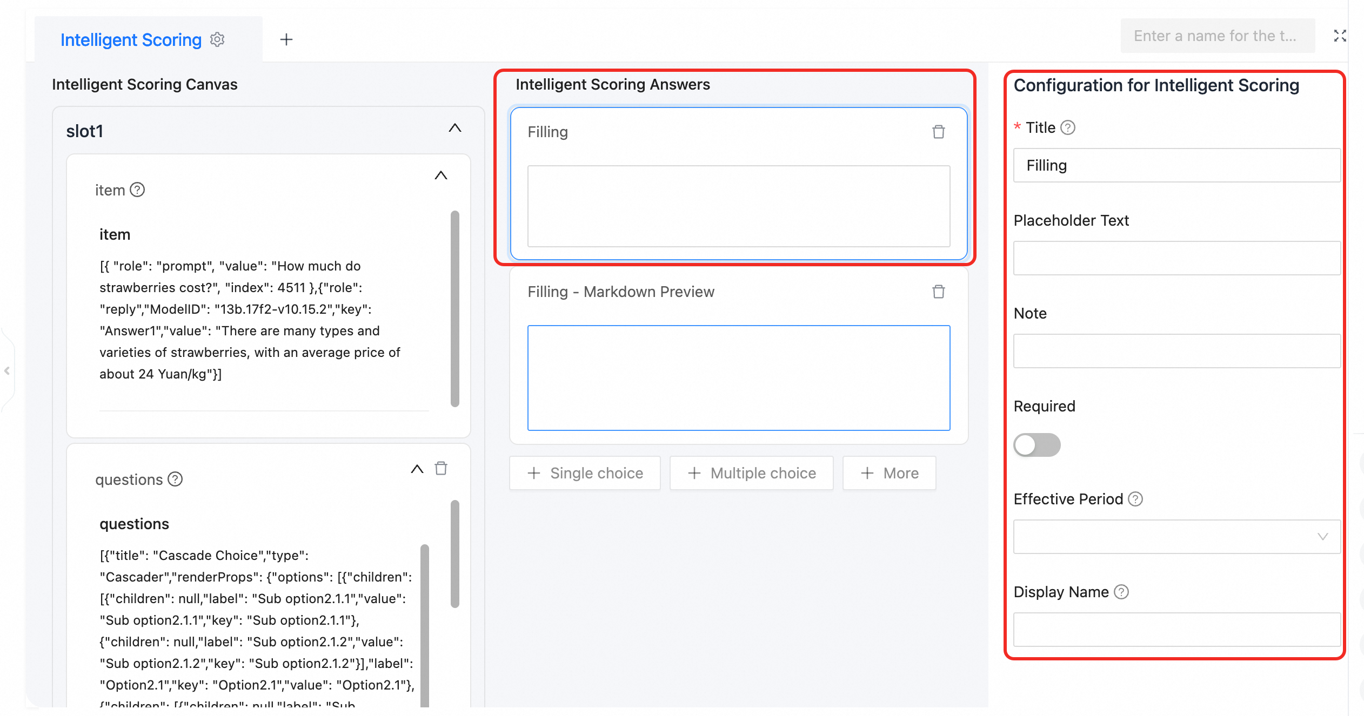1364x716 pixels.
Task: Click the Title input containing Filling
Action: (1176, 165)
